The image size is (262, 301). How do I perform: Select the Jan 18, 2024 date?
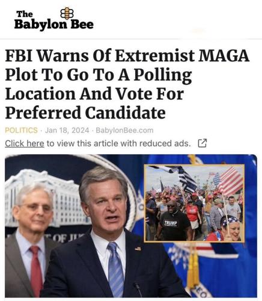coord(67,130)
